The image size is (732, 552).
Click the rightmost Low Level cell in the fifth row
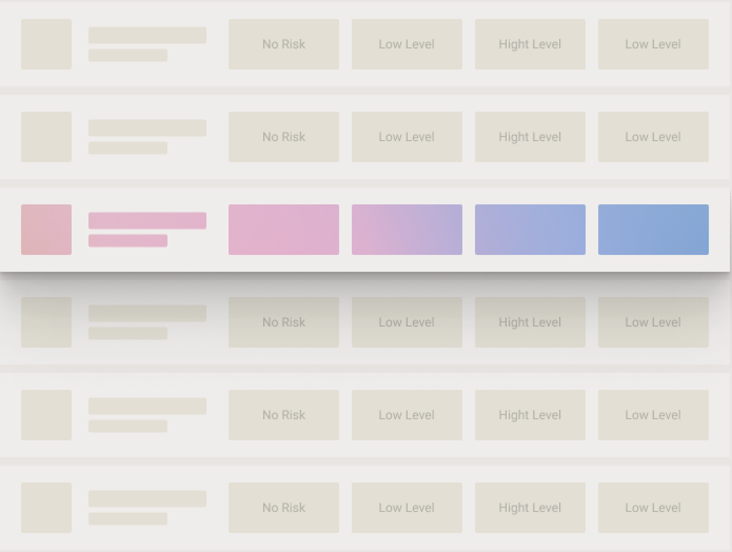click(653, 415)
